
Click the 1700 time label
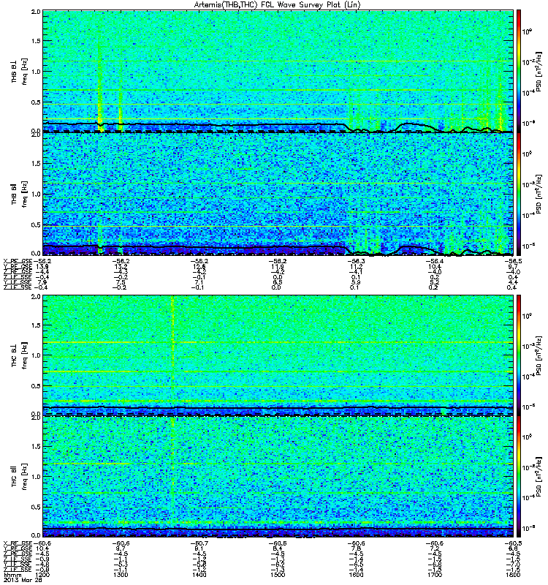point(435,575)
